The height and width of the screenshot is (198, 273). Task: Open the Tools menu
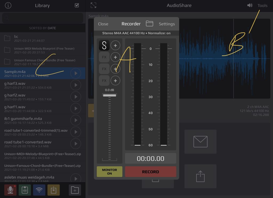262,6
